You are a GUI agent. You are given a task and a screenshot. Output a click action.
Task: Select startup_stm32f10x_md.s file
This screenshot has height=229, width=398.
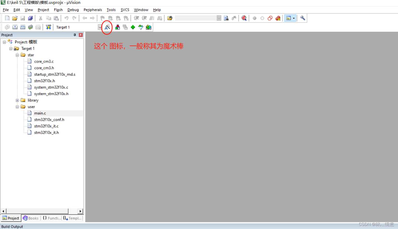pos(55,74)
